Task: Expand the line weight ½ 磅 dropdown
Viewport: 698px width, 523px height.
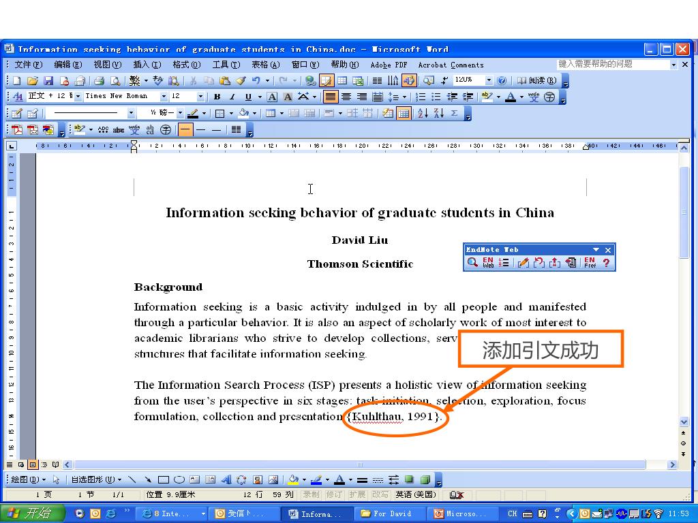Action: [x=180, y=113]
